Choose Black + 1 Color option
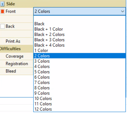The width and height of the screenshot is (127, 113). point(79,29)
